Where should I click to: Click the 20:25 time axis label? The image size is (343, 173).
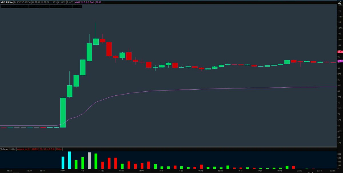pos(332,171)
